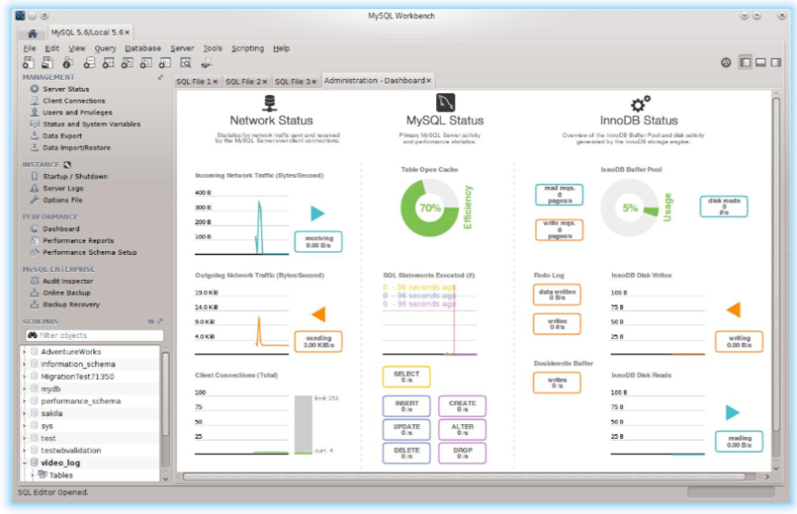This screenshot has width=797, height=514.
Task: Open the schema inspector info icon
Action: pos(68,63)
